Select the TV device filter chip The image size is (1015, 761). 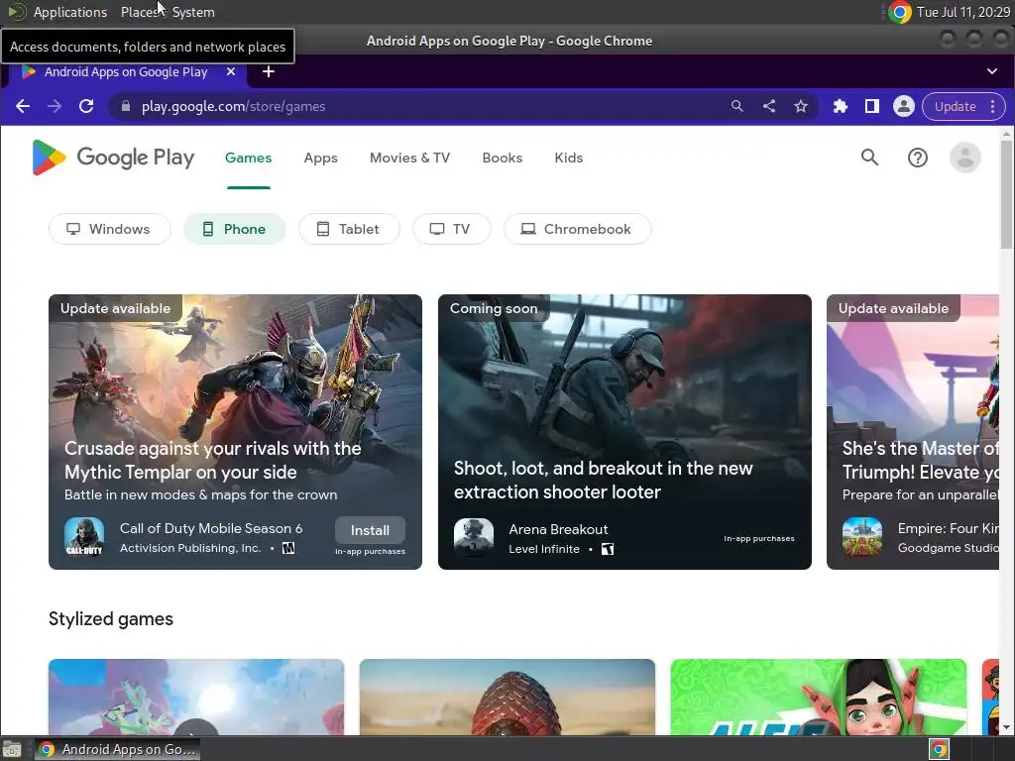[x=452, y=229]
